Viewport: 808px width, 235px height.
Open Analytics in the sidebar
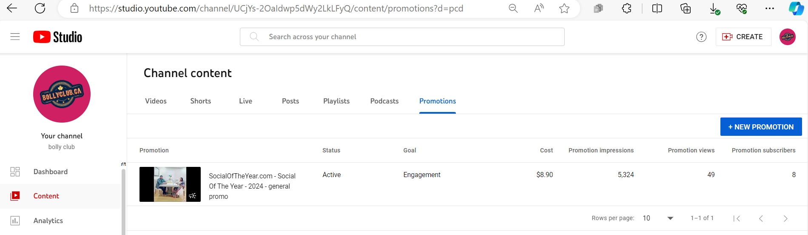48,221
